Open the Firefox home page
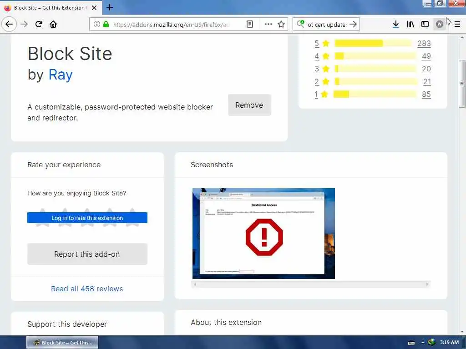Image resolution: width=466 pixels, height=349 pixels. pos(53,25)
